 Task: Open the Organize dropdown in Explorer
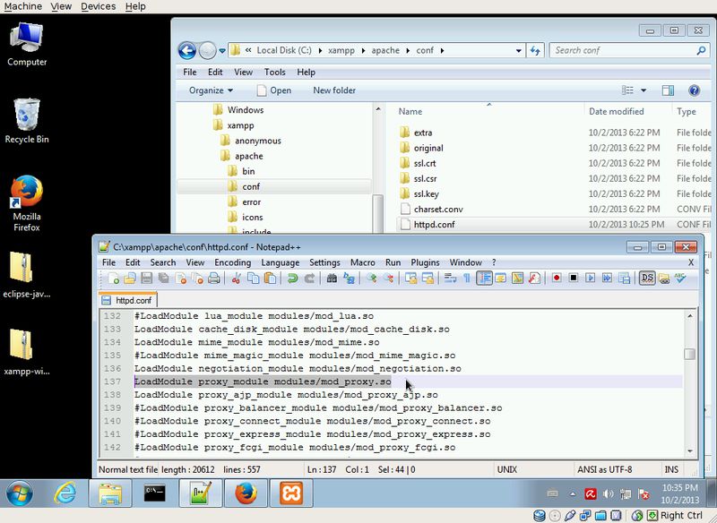[x=211, y=90]
